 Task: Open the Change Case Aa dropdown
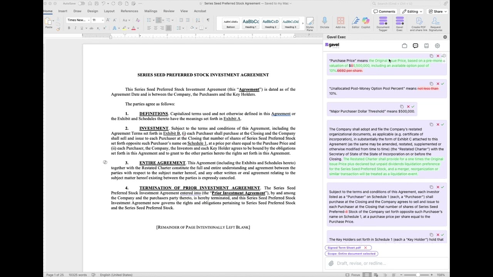tap(127, 20)
